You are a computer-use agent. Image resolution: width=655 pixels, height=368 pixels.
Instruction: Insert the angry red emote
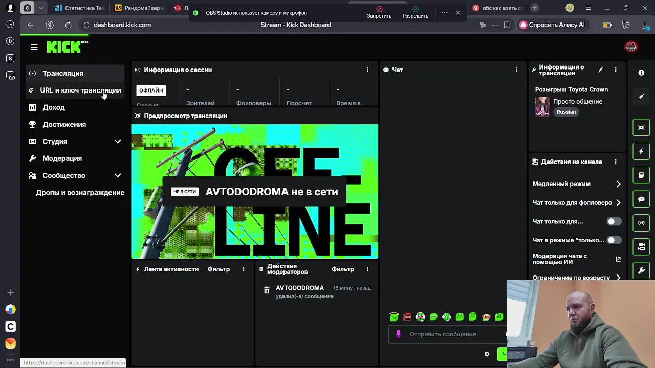(407, 317)
